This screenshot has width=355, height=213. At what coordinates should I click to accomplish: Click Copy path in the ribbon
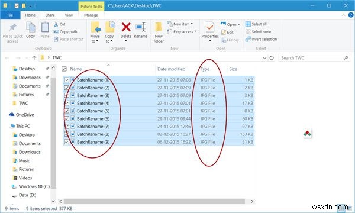coord(66,32)
